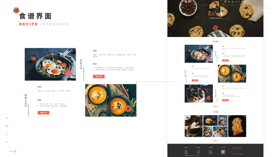This screenshot has width=279, height=157.
Task: Click the outlined view-all button below the recipes
Action: pyautogui.click(x=215, y=106)
